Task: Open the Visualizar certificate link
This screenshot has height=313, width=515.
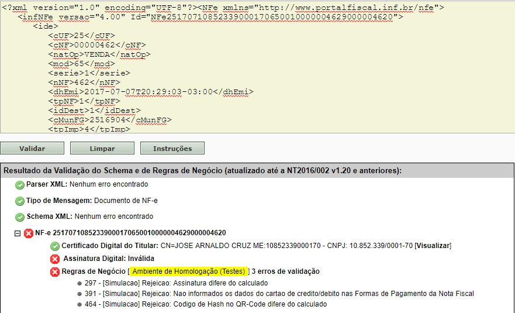Action: (433, 246)
